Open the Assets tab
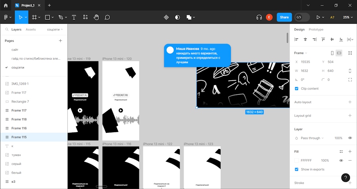The width and height of the screenshot is (357, 189). click(31, 30)
